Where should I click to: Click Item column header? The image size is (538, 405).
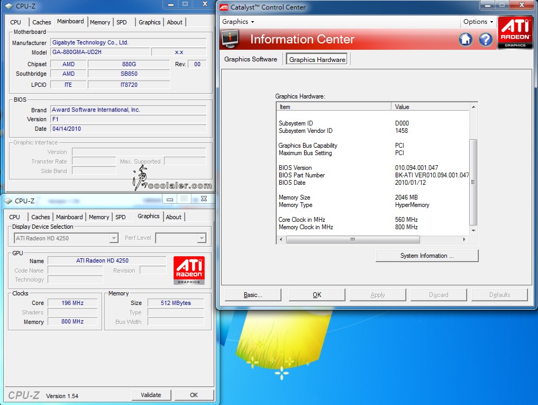(x=334, y=107)
